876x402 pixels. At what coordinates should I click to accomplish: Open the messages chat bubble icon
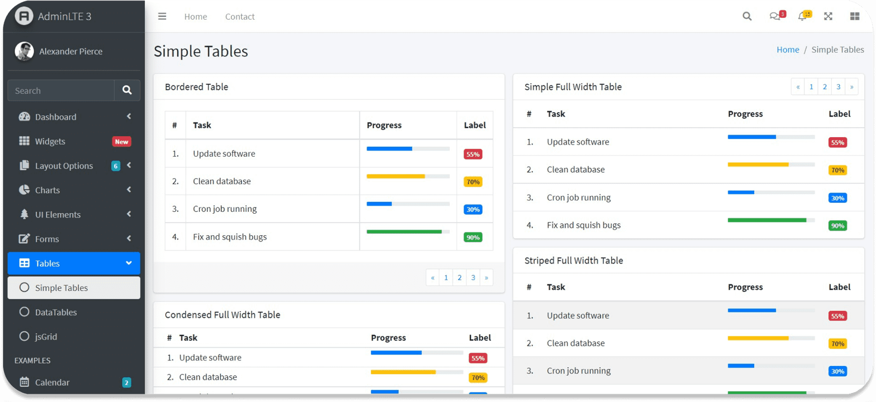pyautogui.click(x=775, y=16)
